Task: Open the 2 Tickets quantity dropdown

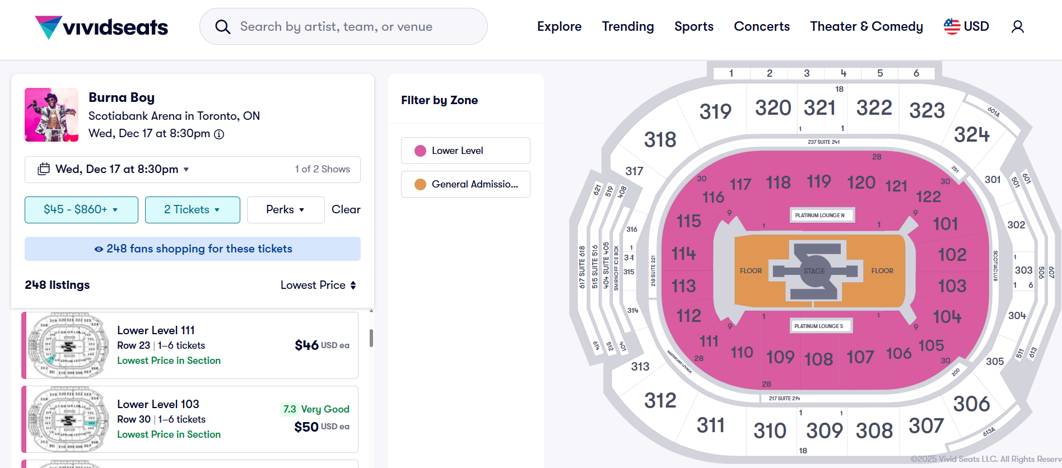Action: pos(192,210)
